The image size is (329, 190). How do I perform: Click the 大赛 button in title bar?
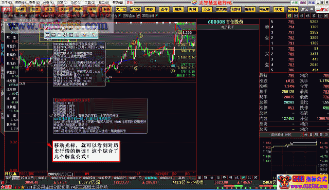pyautogui.click(x=295, y=3)
